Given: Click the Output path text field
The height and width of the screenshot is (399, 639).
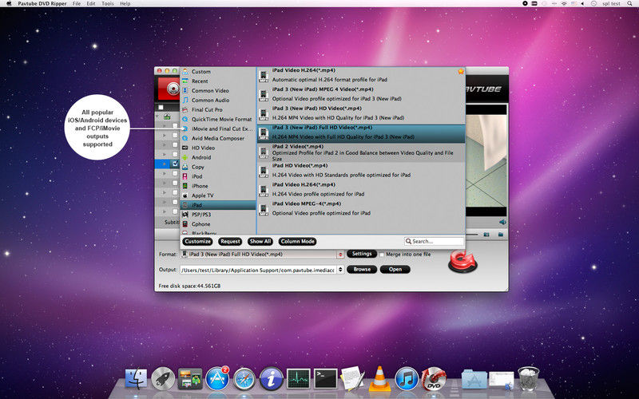Looking at the screenshot, I should coord(258,270).
